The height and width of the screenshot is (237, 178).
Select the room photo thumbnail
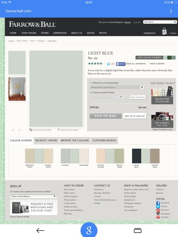(x=17, y=89)
